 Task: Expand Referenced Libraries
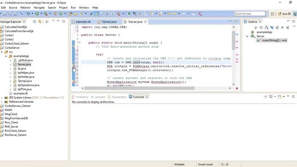point(2,102)
